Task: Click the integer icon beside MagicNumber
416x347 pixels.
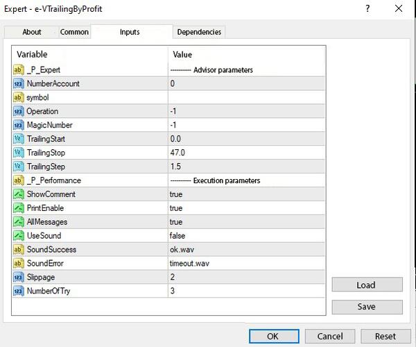Action: (x=18, y=125)
